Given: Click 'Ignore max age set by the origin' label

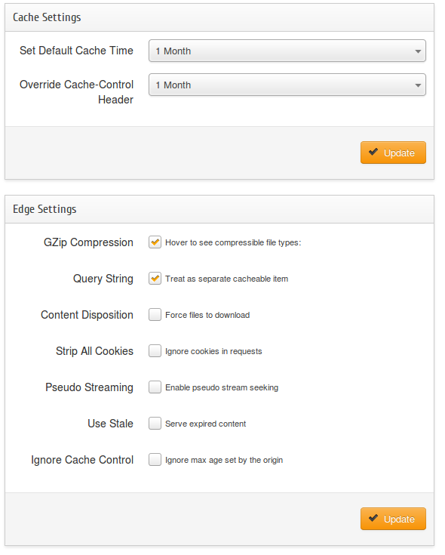Looking at the screenshot, I should (224, 460).
